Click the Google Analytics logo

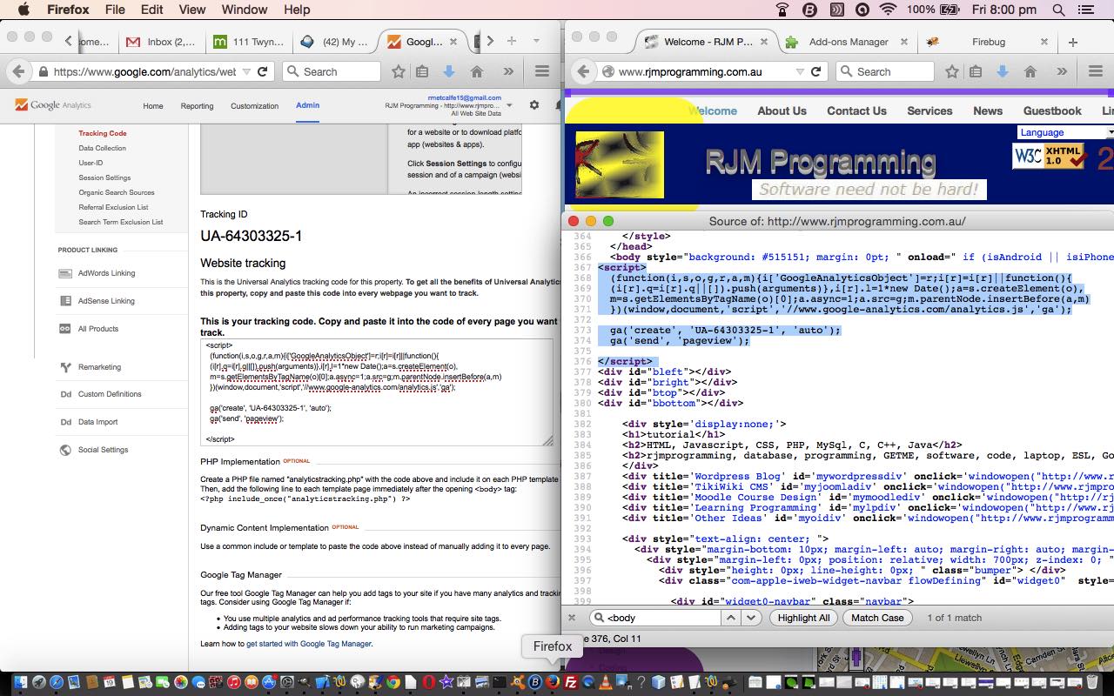coord(53,105)
